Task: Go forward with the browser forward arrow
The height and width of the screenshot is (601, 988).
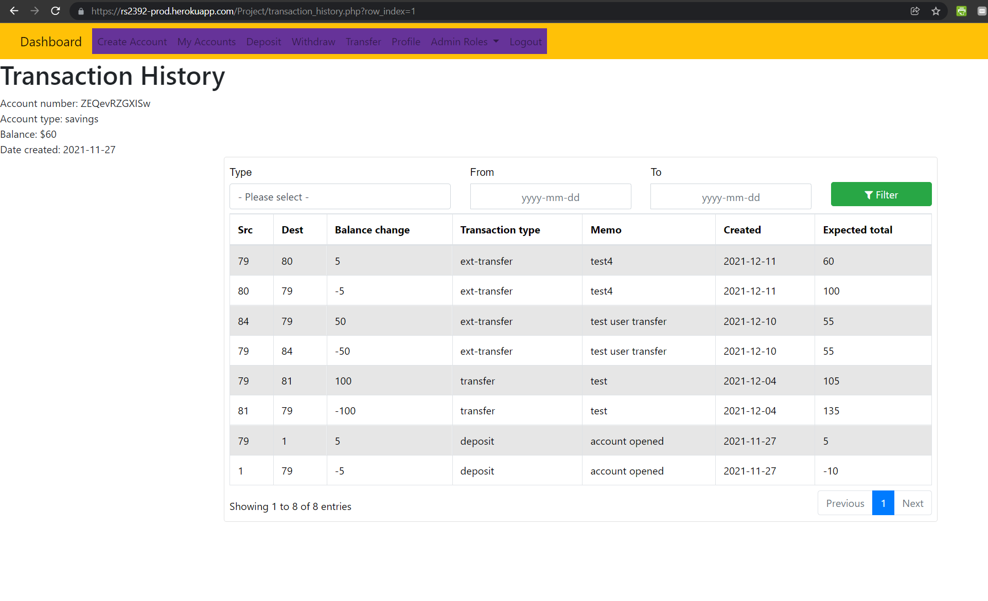Action: 34,11
